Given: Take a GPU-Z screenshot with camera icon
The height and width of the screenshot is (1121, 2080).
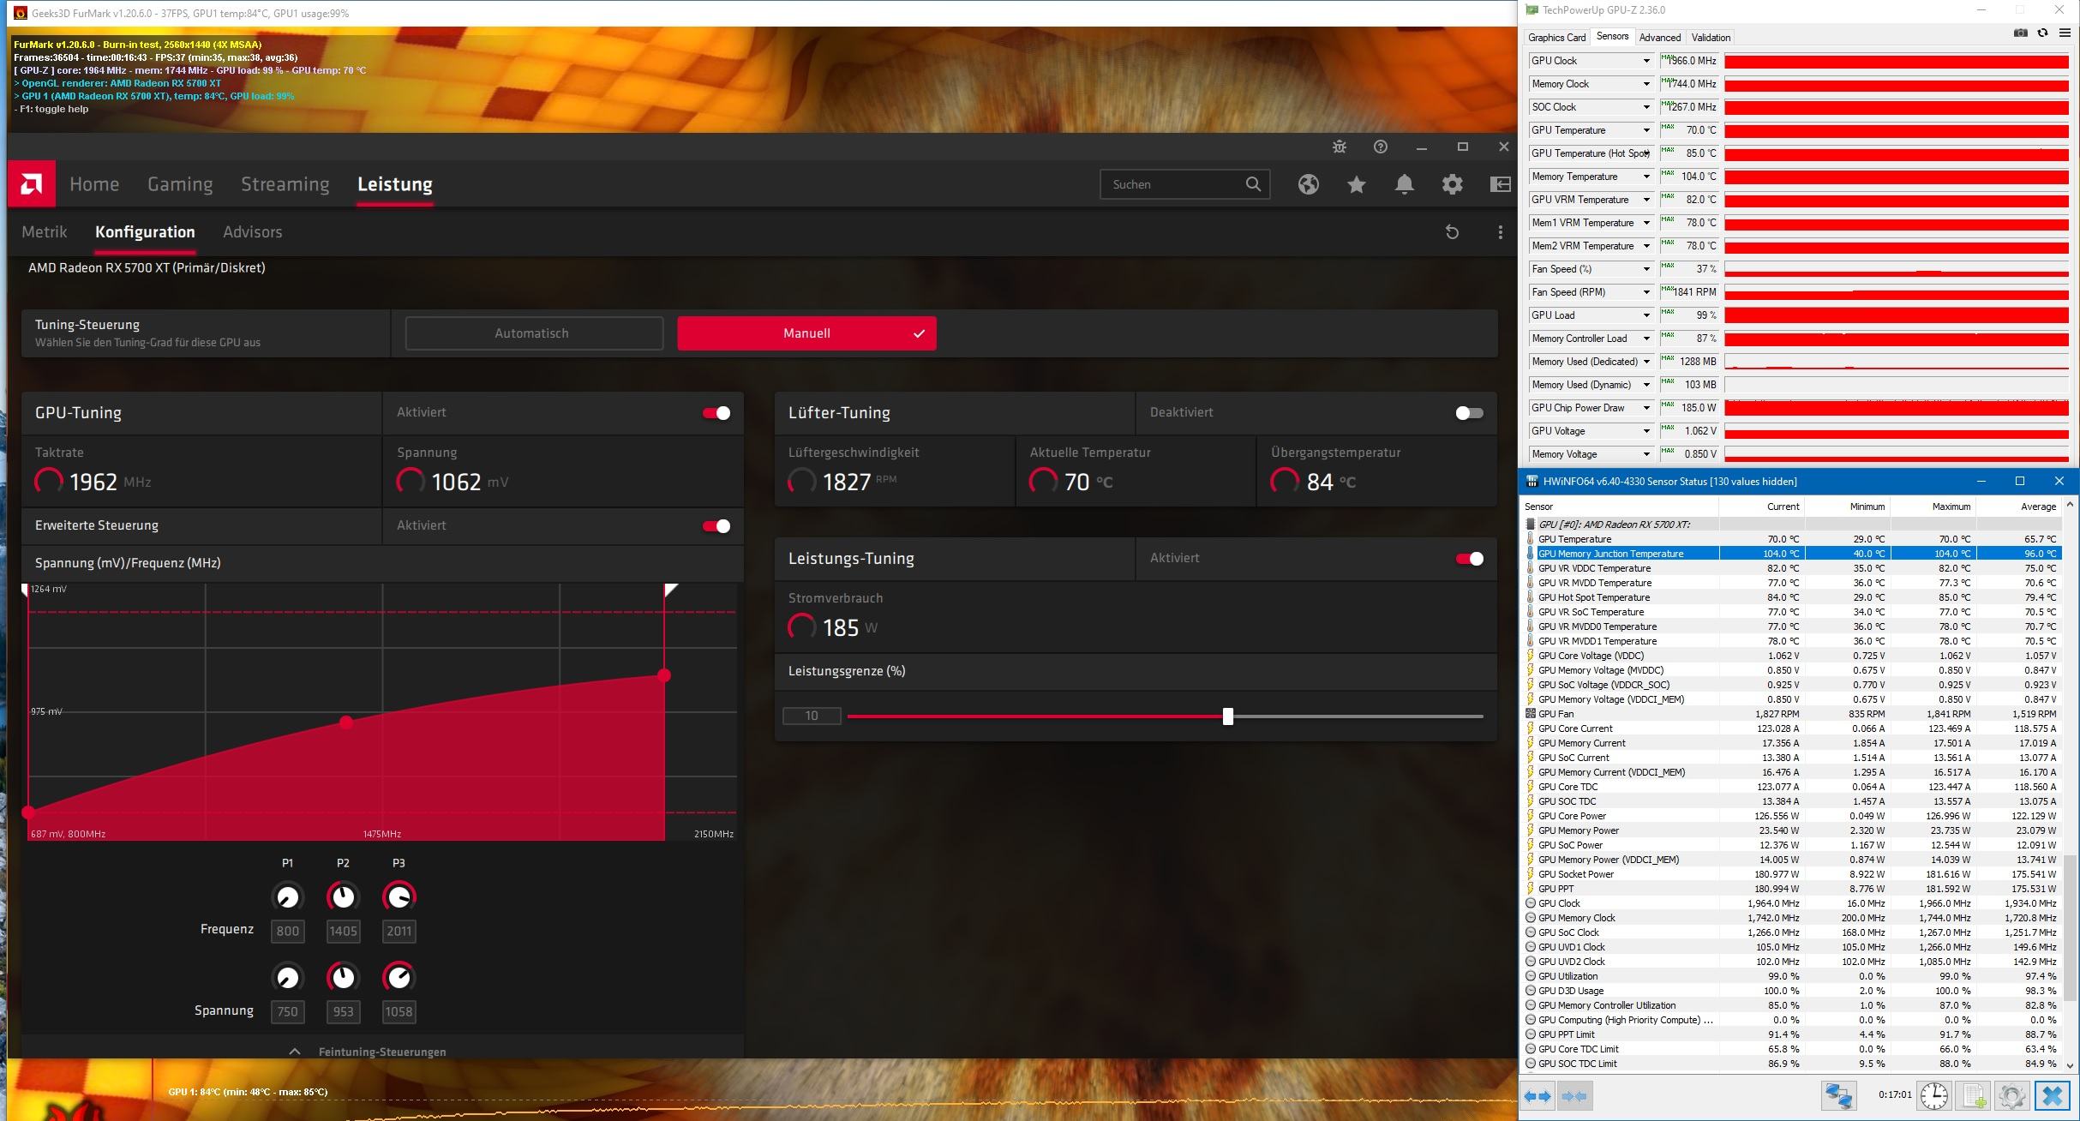Looking at the screenshot, I should (2021, 33).
